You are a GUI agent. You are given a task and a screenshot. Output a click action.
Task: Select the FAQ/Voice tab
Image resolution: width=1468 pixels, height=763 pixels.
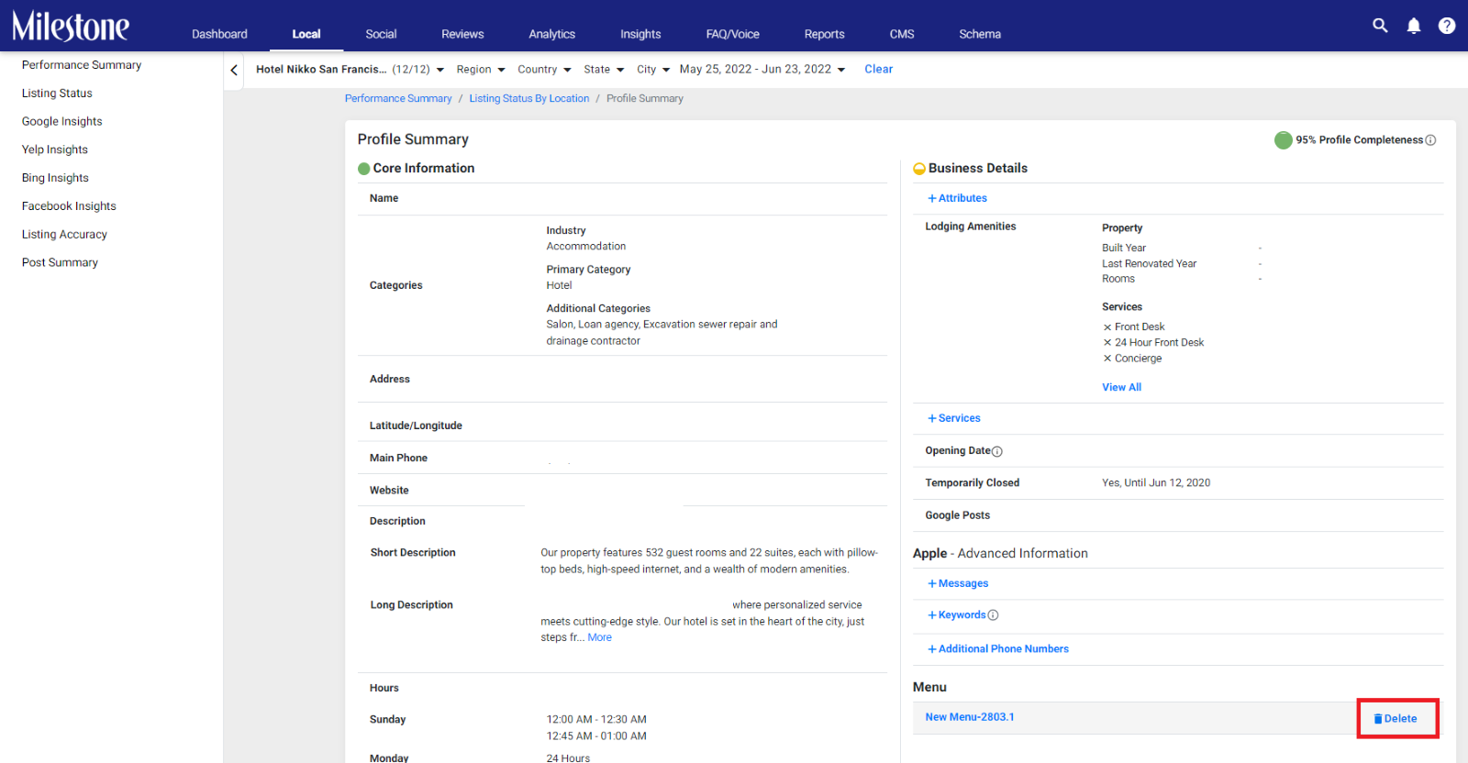733,34
